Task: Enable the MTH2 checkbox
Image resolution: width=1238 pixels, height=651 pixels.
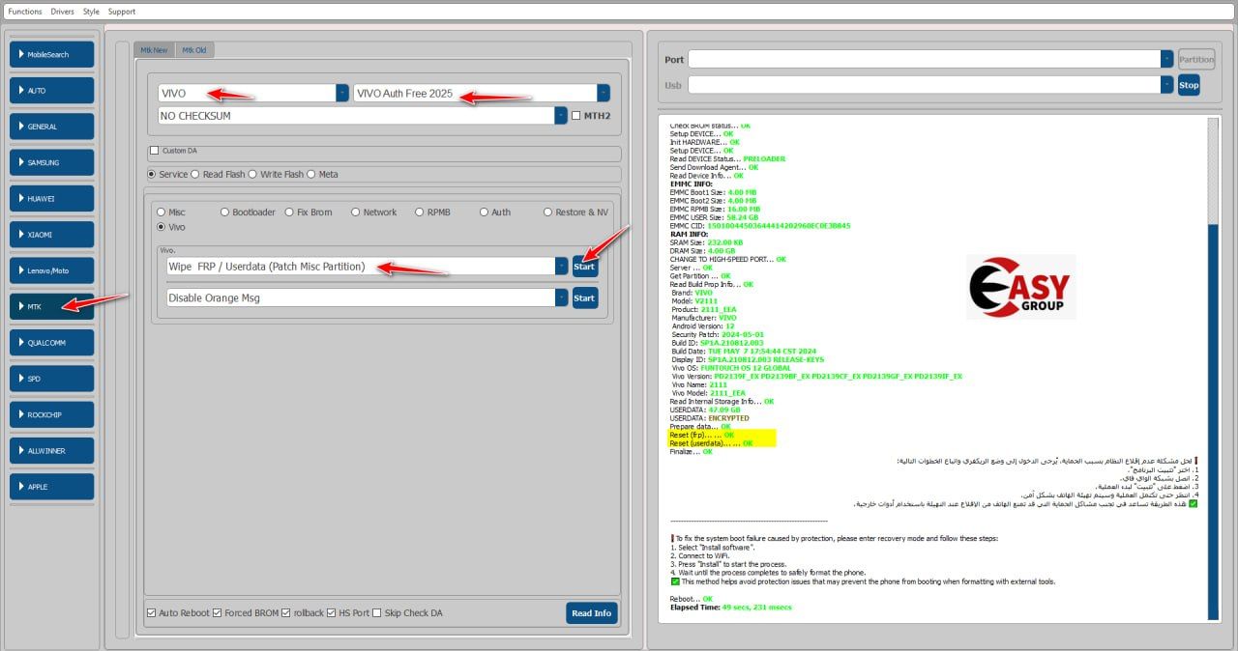Action: coord(576,116)
